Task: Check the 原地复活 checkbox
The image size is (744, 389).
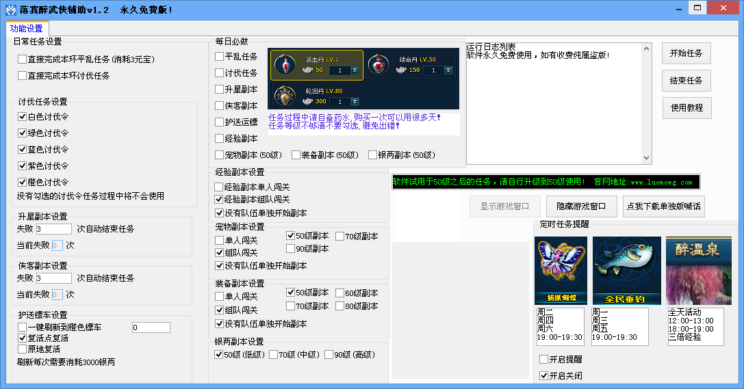Action: [22, 349]
